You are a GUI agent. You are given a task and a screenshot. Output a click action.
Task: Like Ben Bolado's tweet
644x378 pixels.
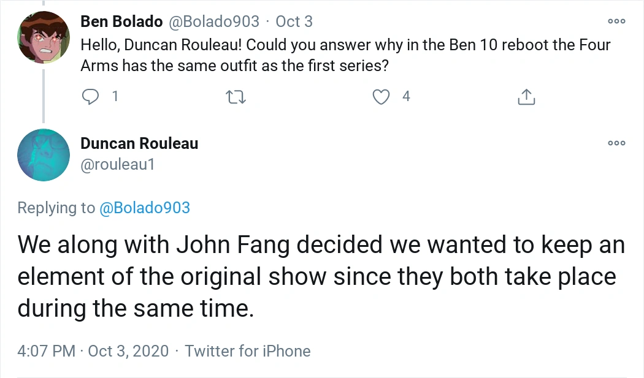381,96
